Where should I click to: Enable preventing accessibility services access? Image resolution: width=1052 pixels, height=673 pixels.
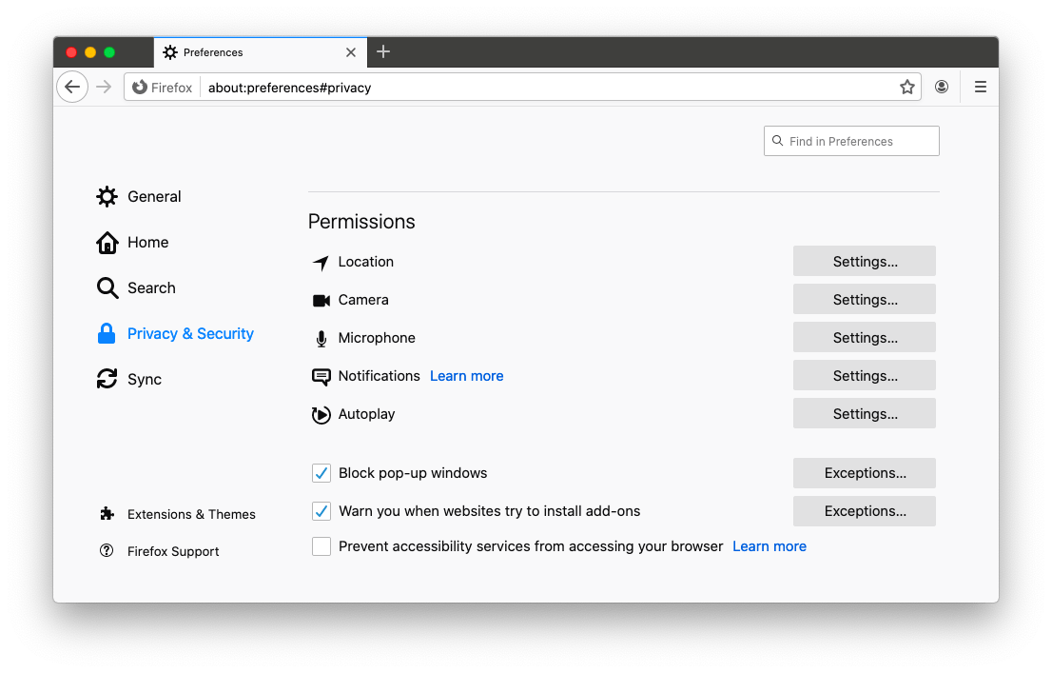321,546
